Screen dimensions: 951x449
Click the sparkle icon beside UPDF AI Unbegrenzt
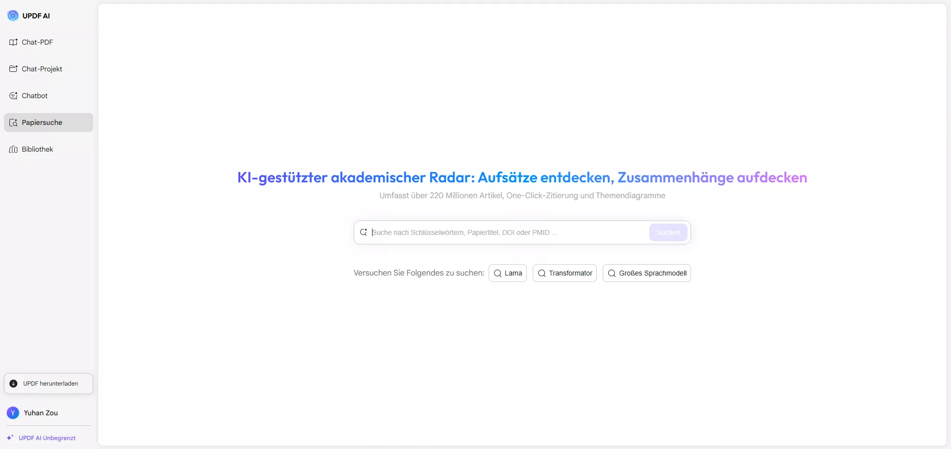point(10,438)
